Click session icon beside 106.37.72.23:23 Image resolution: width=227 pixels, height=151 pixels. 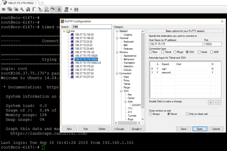(x=72, y=45)
